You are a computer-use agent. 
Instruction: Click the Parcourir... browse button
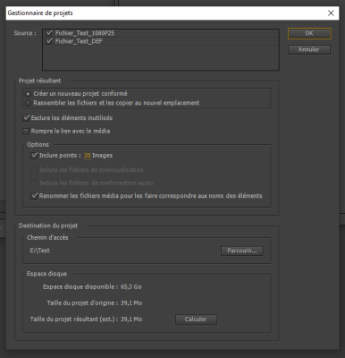click(x=242, y=251)
